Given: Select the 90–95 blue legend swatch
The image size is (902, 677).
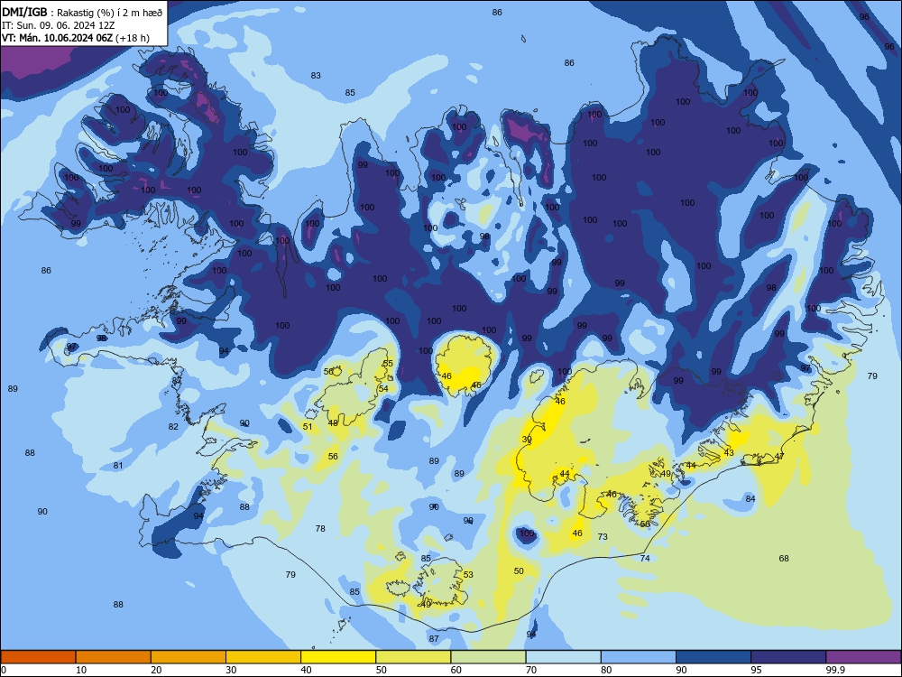Looking at the screenshot, I should pyautogui.click(x=713, y=657).
